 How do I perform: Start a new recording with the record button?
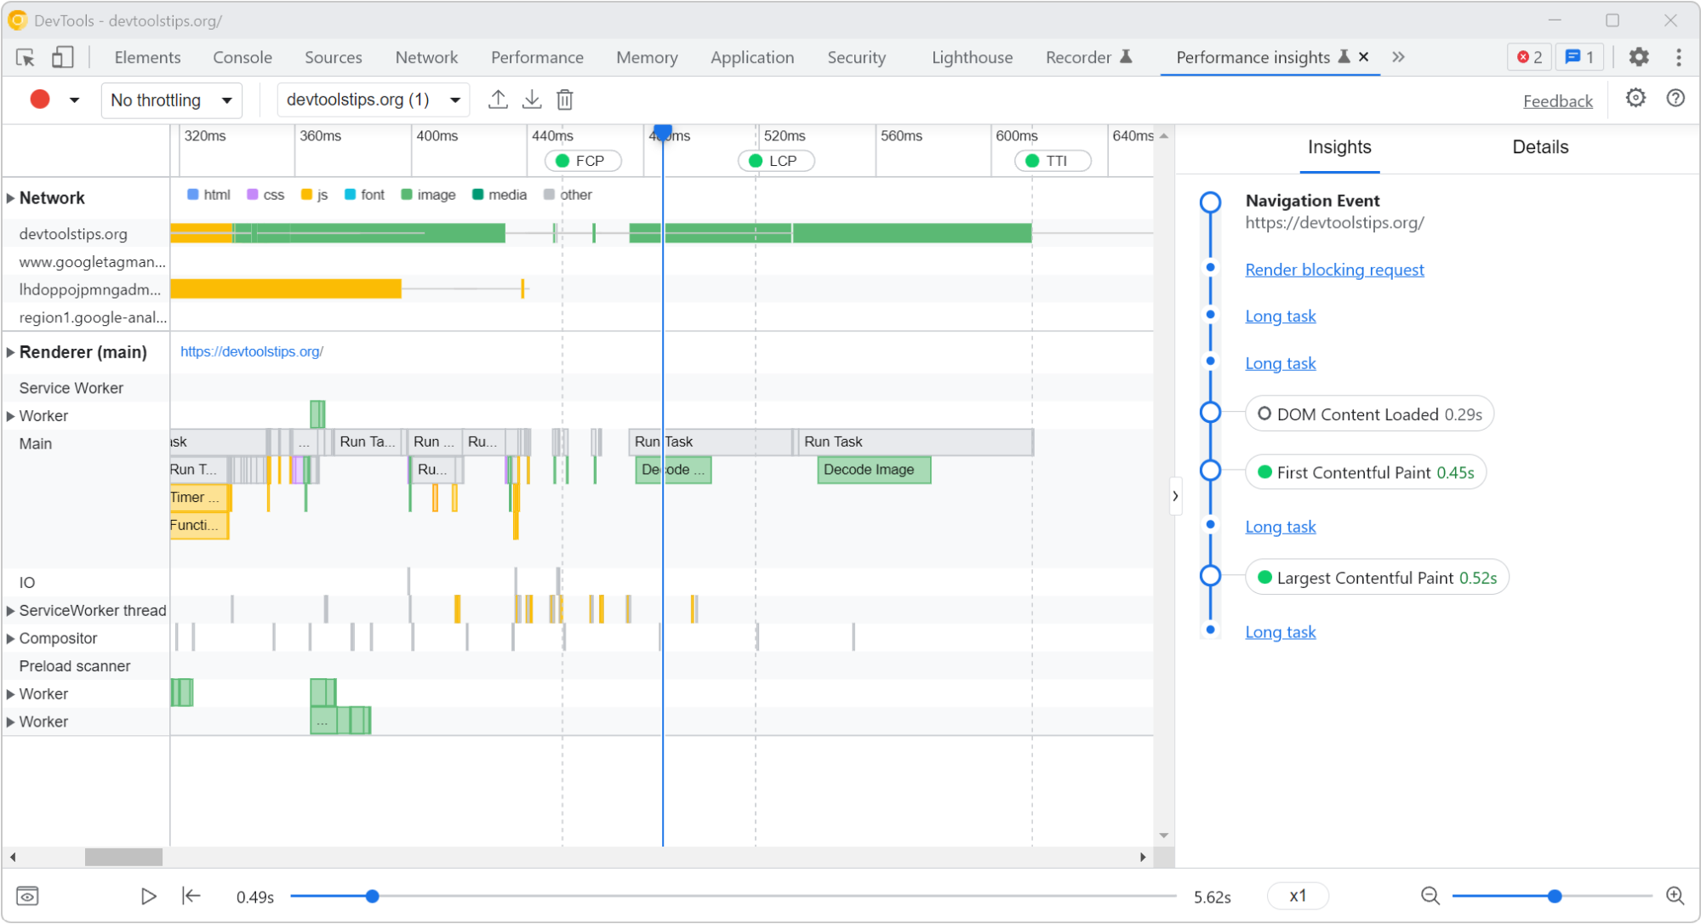pos(39,100)
